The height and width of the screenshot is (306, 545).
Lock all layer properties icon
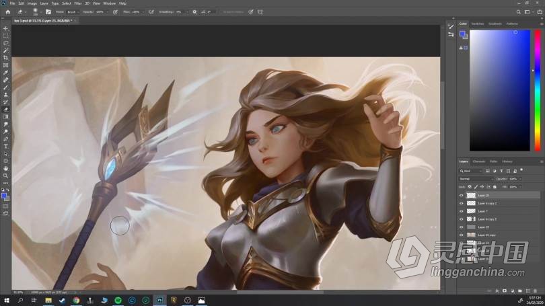coord(495,187)
